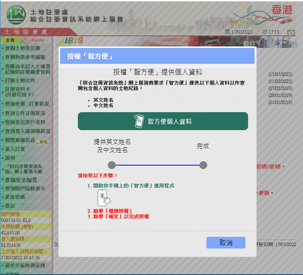The image size is (303, 275).
Task: Open the mail envelope icon in header
Action: [291, 32]
